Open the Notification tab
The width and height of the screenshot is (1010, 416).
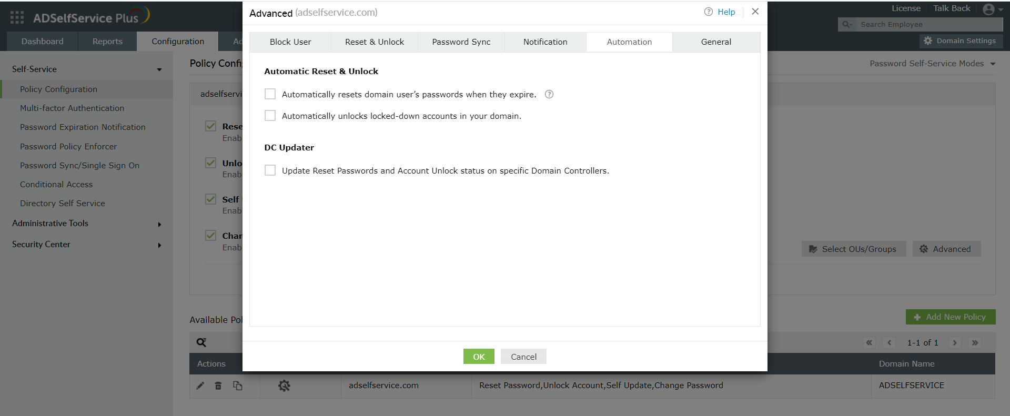[545, 42]
